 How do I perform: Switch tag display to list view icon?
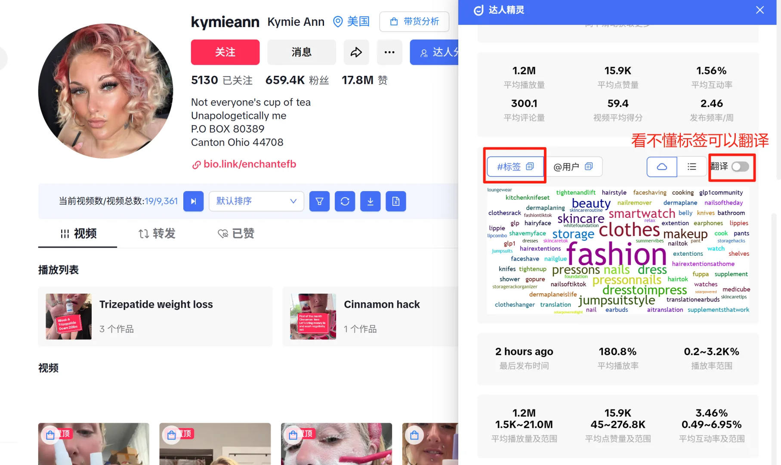(691, 167)
